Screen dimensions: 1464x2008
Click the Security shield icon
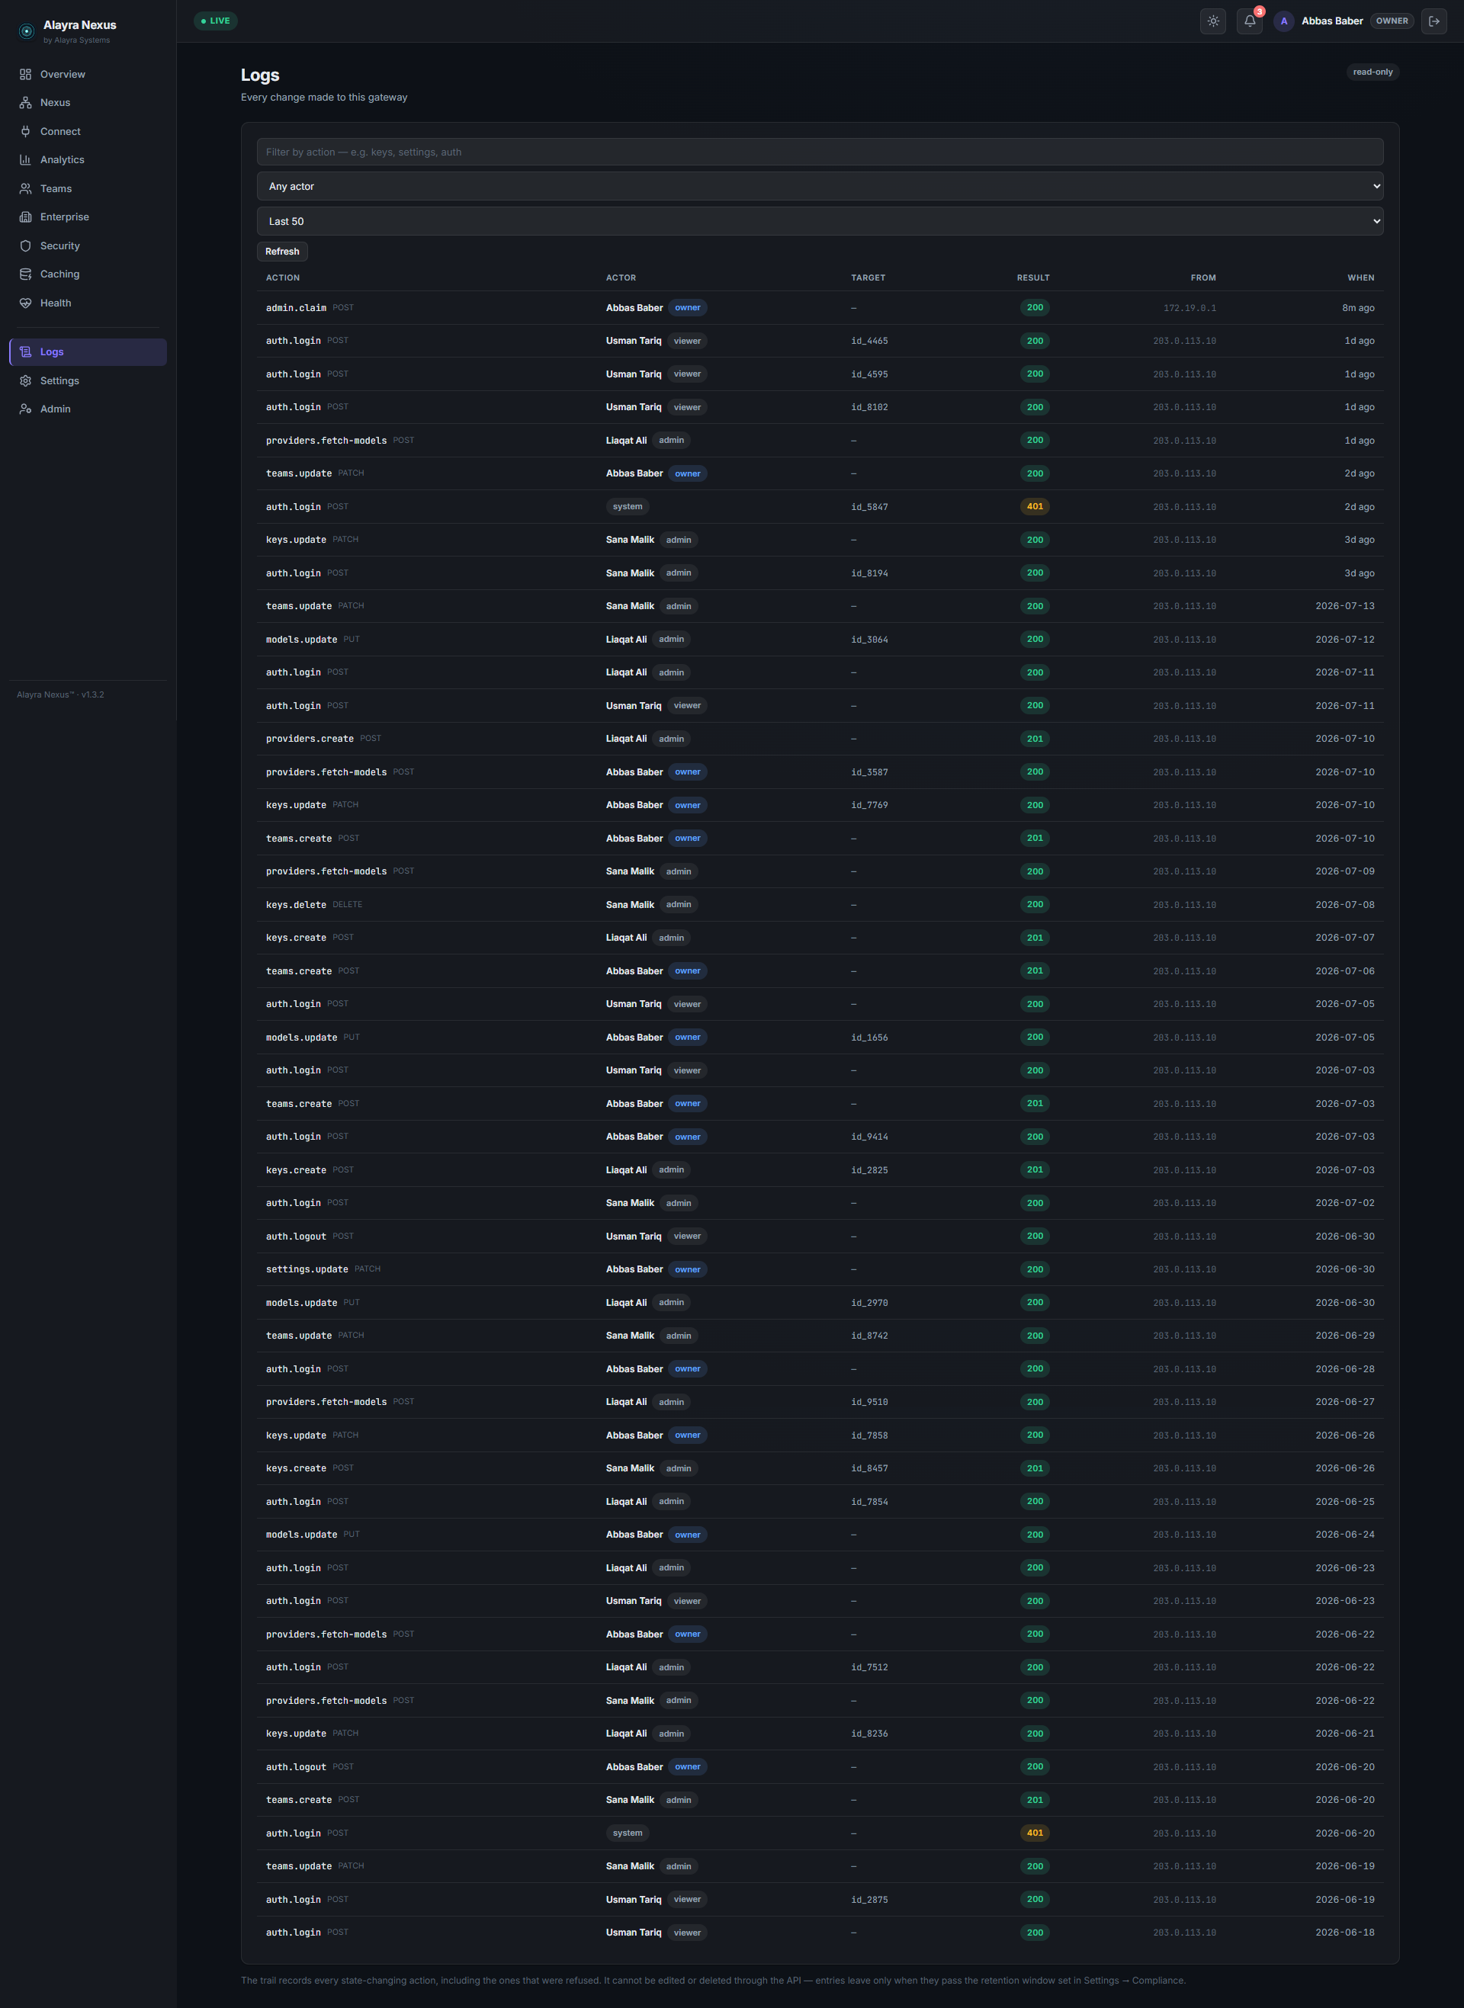tap(26, 245)
